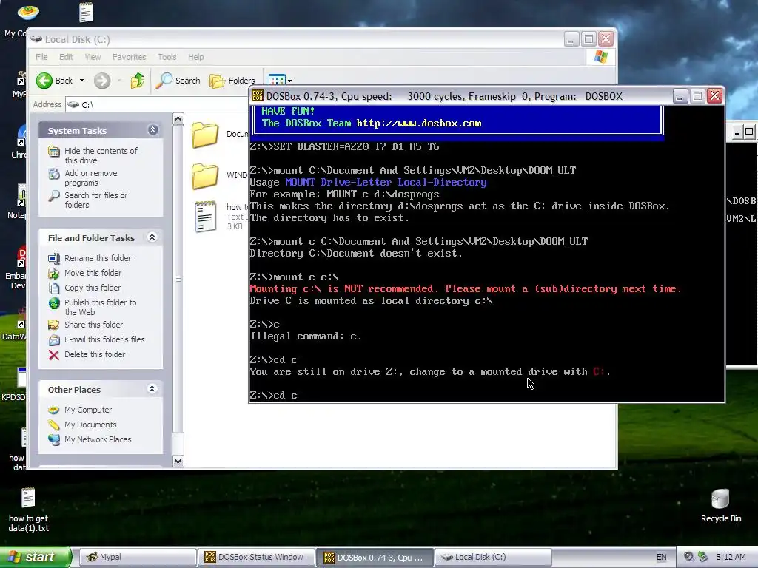Go up one folder level

(x=137, y=81)
